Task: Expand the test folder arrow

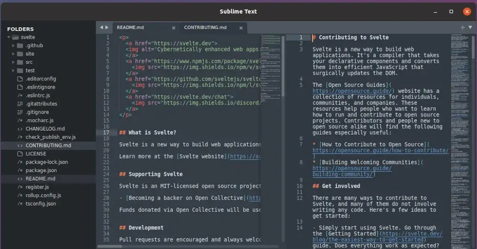Action: point(13,70)
